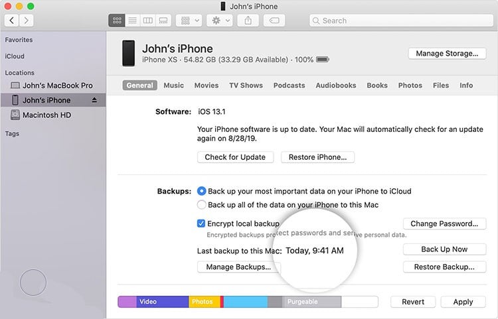This screenshot has width=498, height=319.
Task: Open Macintosh HD in the sidebar
Action: (x=53, y=115)
